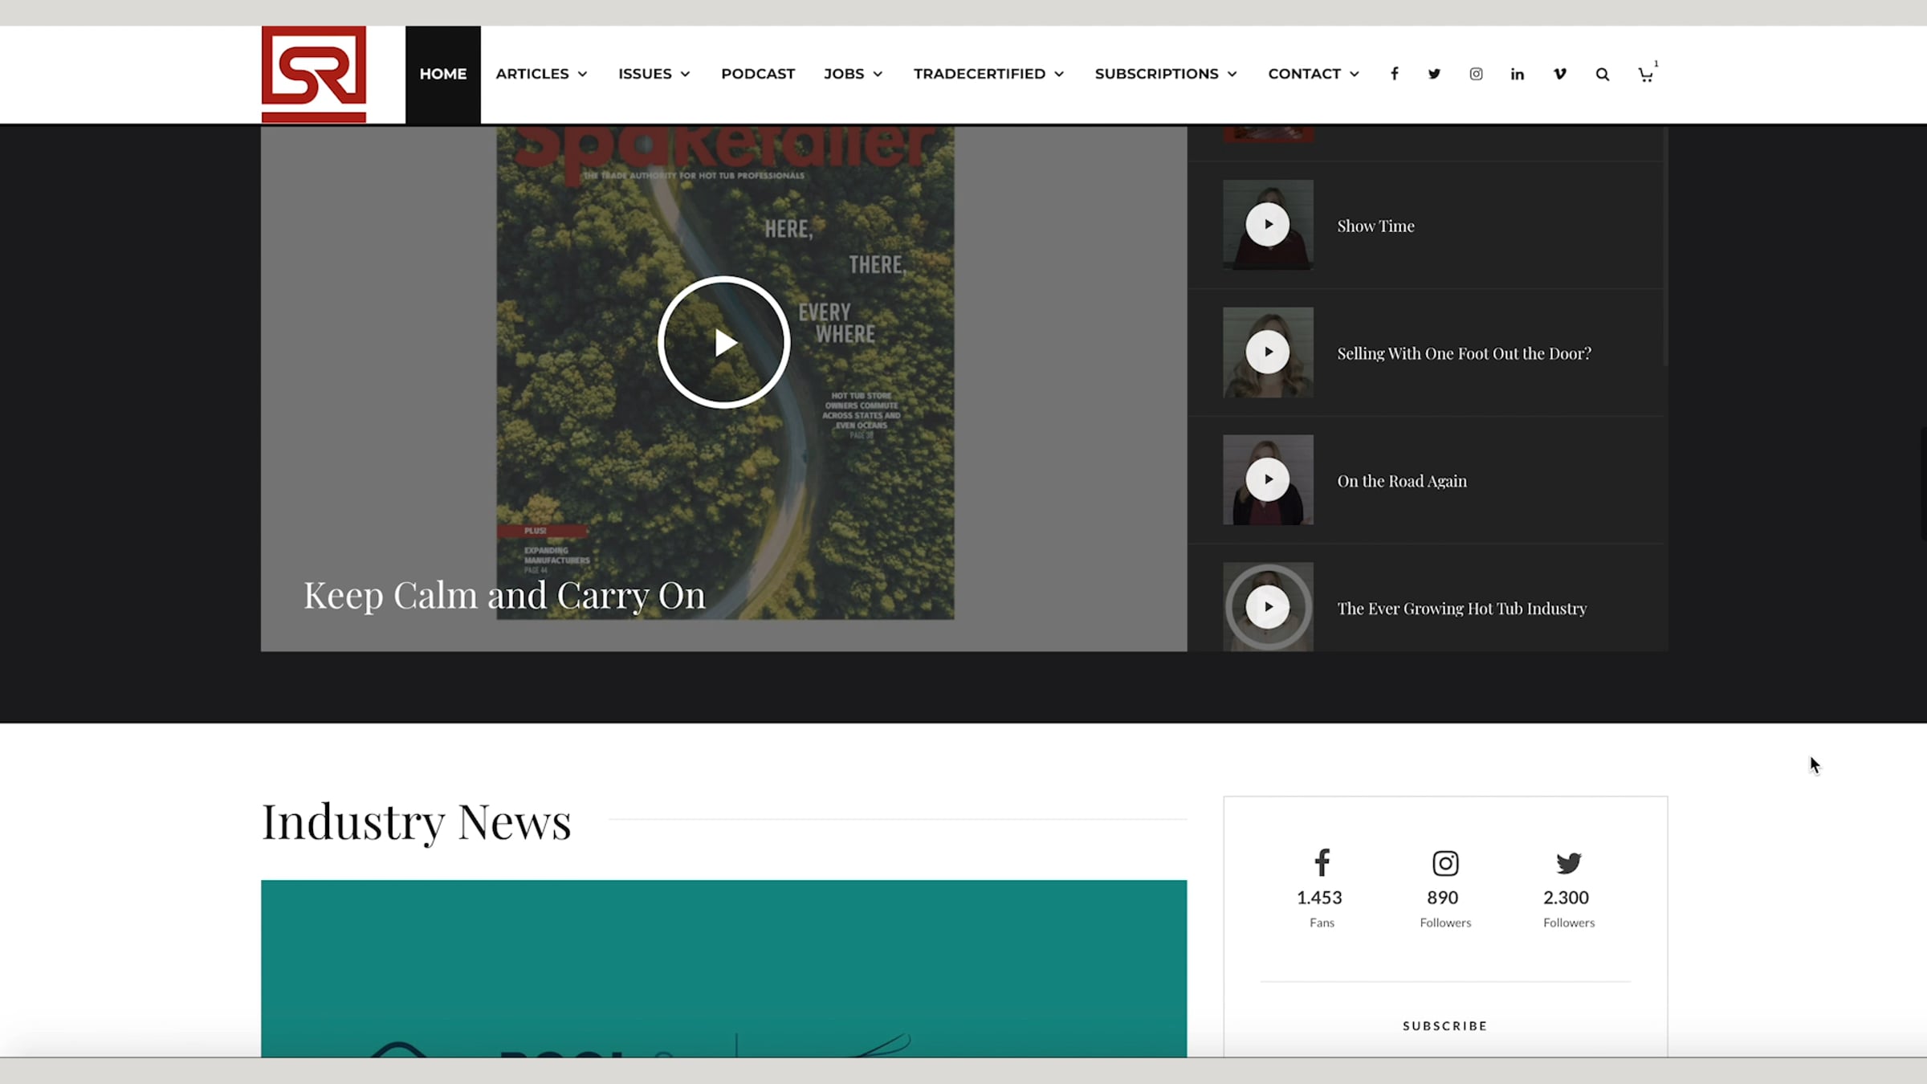This screenshot has width=1927, height=1084.
Task: Play the Show Time video
Action: tap(1268, 225)
